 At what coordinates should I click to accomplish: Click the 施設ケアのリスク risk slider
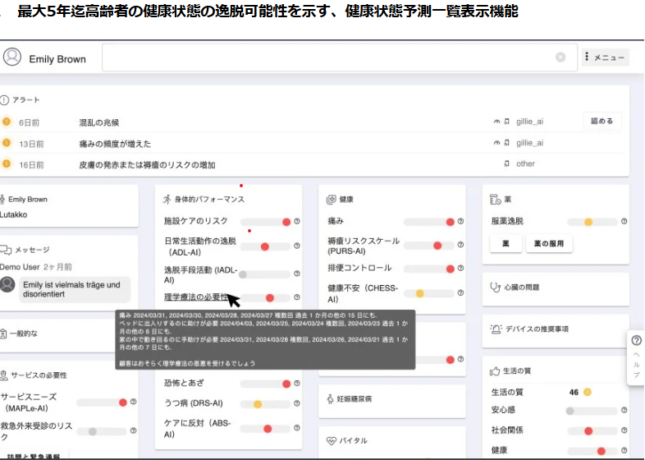point(265,222)
